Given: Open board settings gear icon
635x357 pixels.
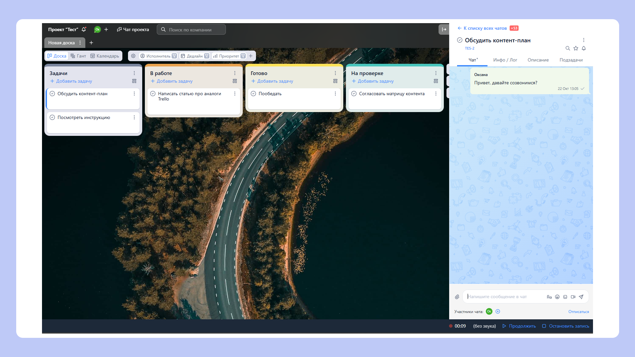Looking at the screenshot, I should click(133, 56).
